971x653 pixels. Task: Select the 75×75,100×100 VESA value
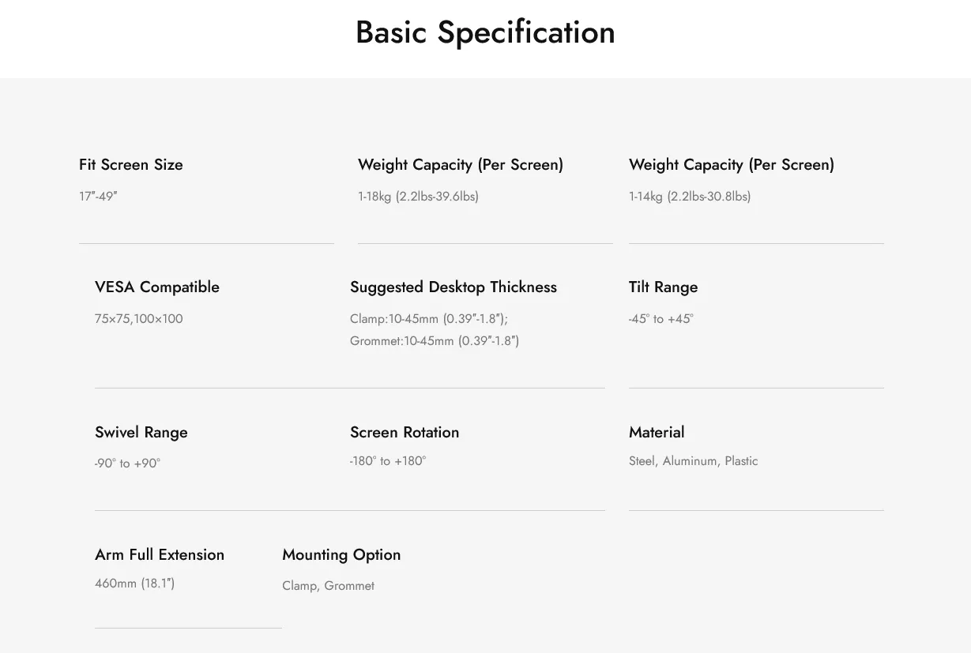tap(139, 319)
